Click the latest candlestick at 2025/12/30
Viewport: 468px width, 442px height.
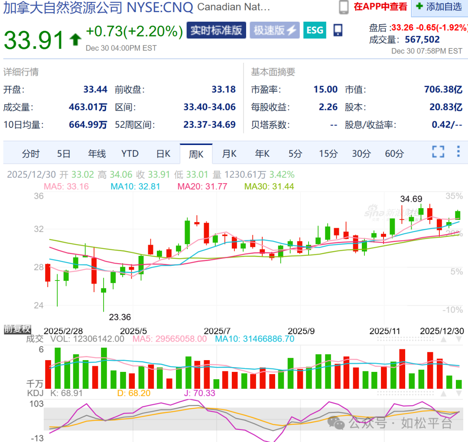[x=458, y=215]
